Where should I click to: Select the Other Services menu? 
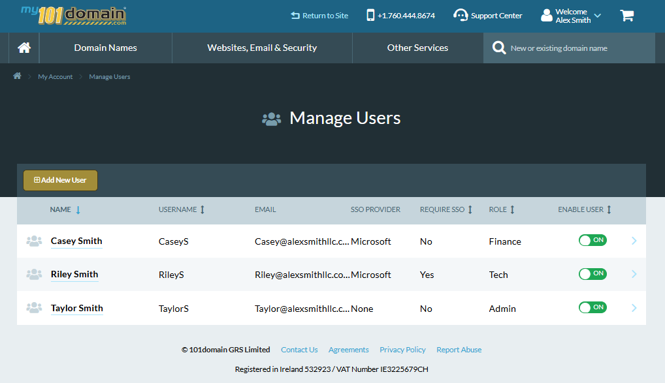coord(417,47)
